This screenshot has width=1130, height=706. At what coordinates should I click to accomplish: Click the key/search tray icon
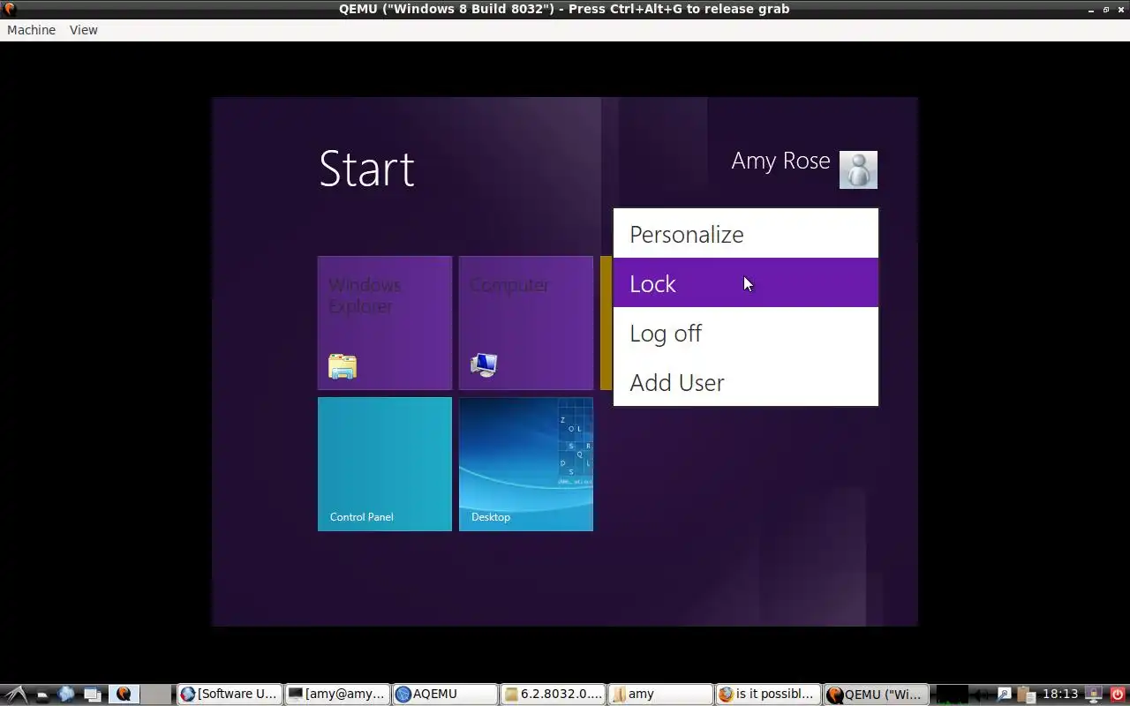click(1004, 695)
